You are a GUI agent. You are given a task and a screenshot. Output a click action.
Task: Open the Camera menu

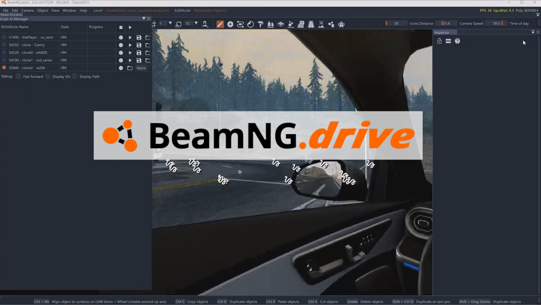pyautogui.click(x=27, y=10)
